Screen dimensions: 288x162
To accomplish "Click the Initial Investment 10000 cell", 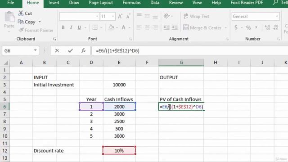I will point(119,85).
